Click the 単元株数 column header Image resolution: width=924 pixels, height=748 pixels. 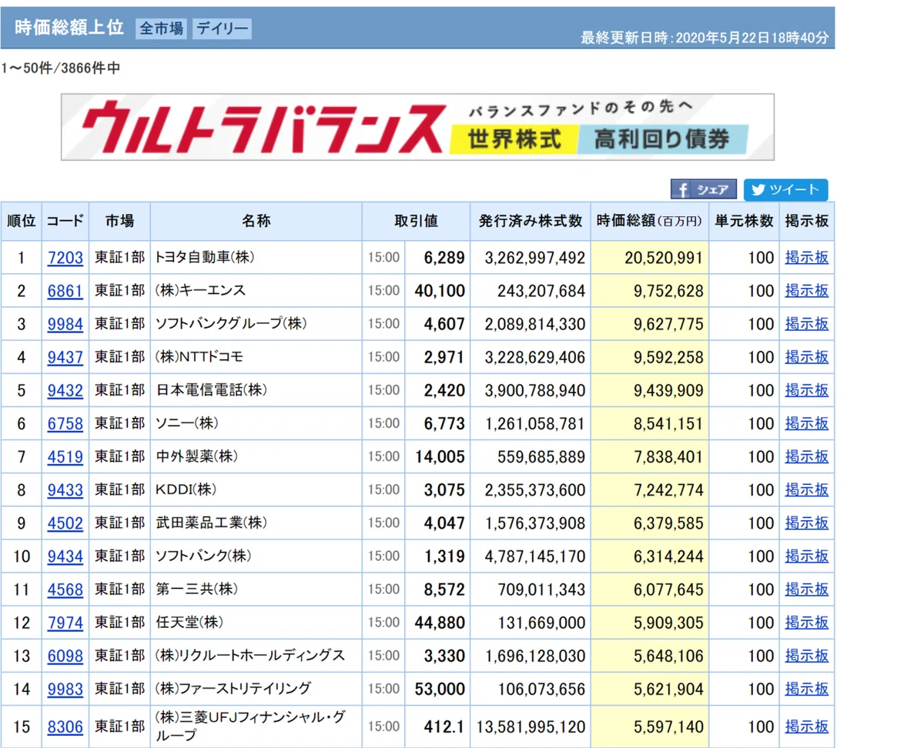click(x=744, y=222)
